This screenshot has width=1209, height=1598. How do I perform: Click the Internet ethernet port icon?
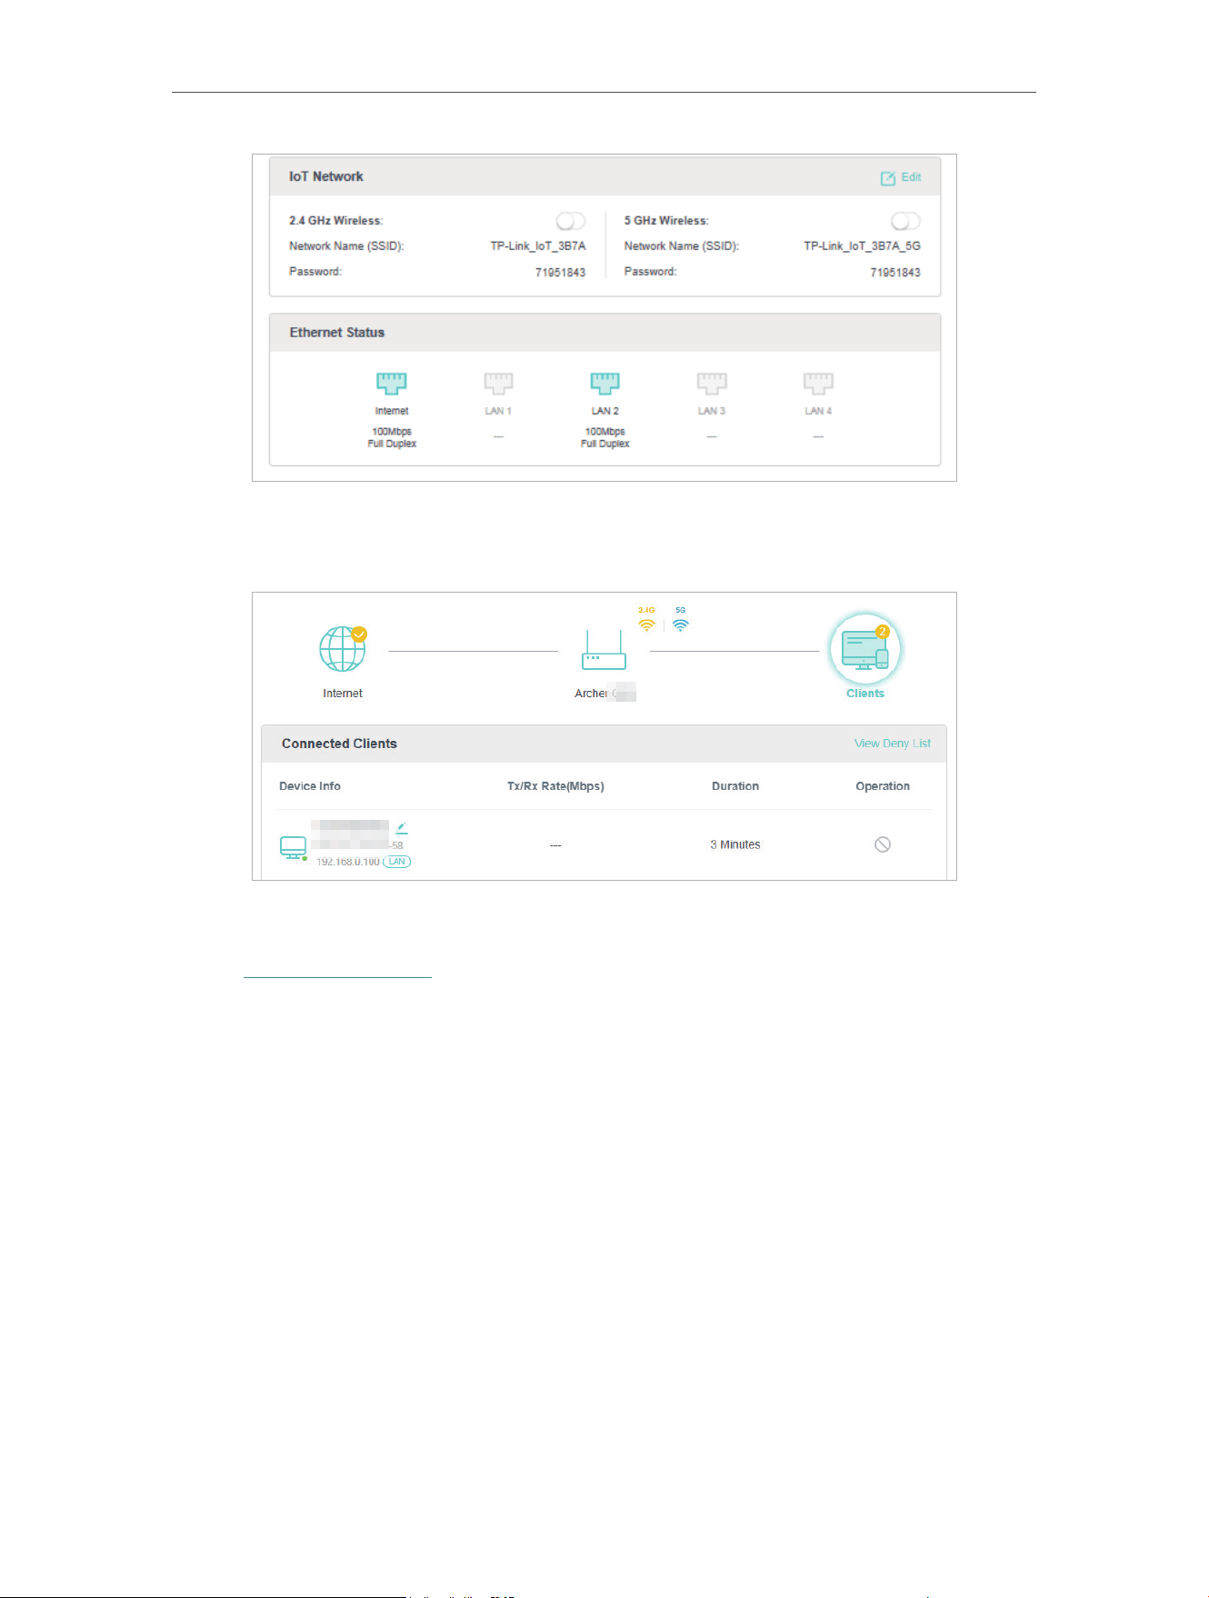coord(392,383)
